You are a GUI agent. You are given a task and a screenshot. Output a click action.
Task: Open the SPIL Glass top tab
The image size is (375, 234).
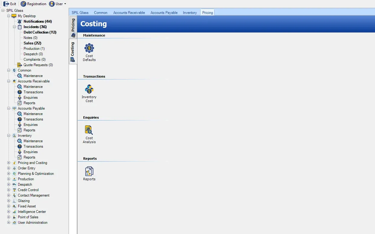[80, 13]
